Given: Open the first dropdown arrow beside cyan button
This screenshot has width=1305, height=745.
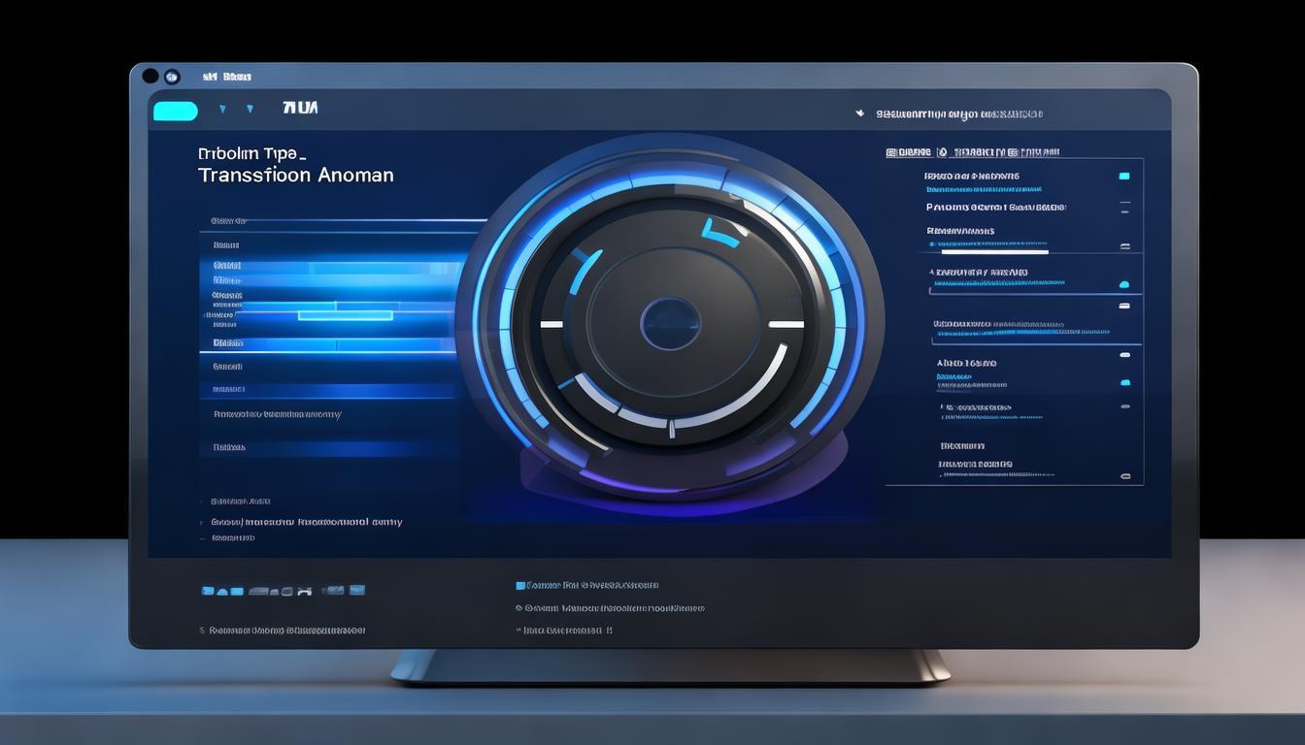Looking at the screenshot, I should (222, 110).
